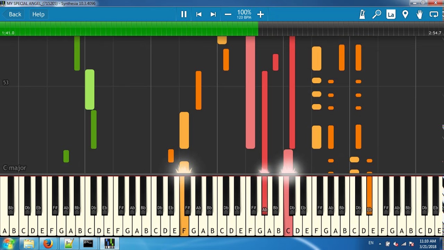Click the muted speaker volume icon

[396, 244]
